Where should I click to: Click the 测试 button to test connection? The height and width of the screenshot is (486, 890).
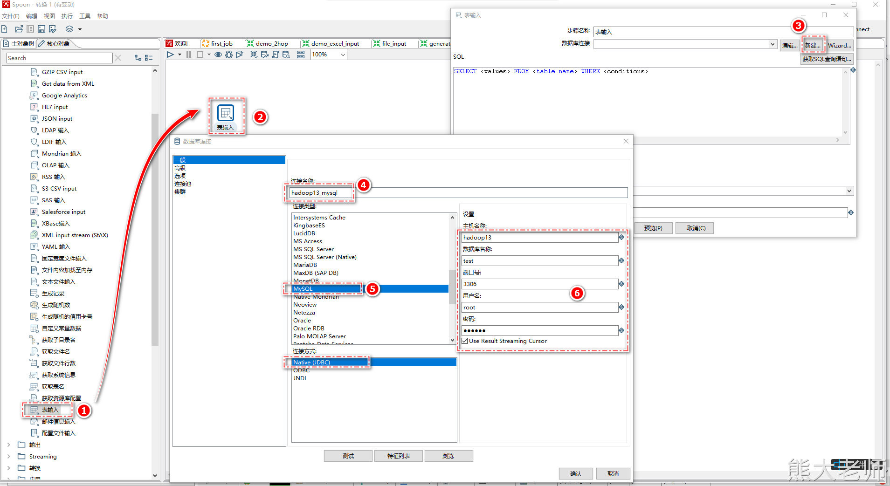click(348, 456)
